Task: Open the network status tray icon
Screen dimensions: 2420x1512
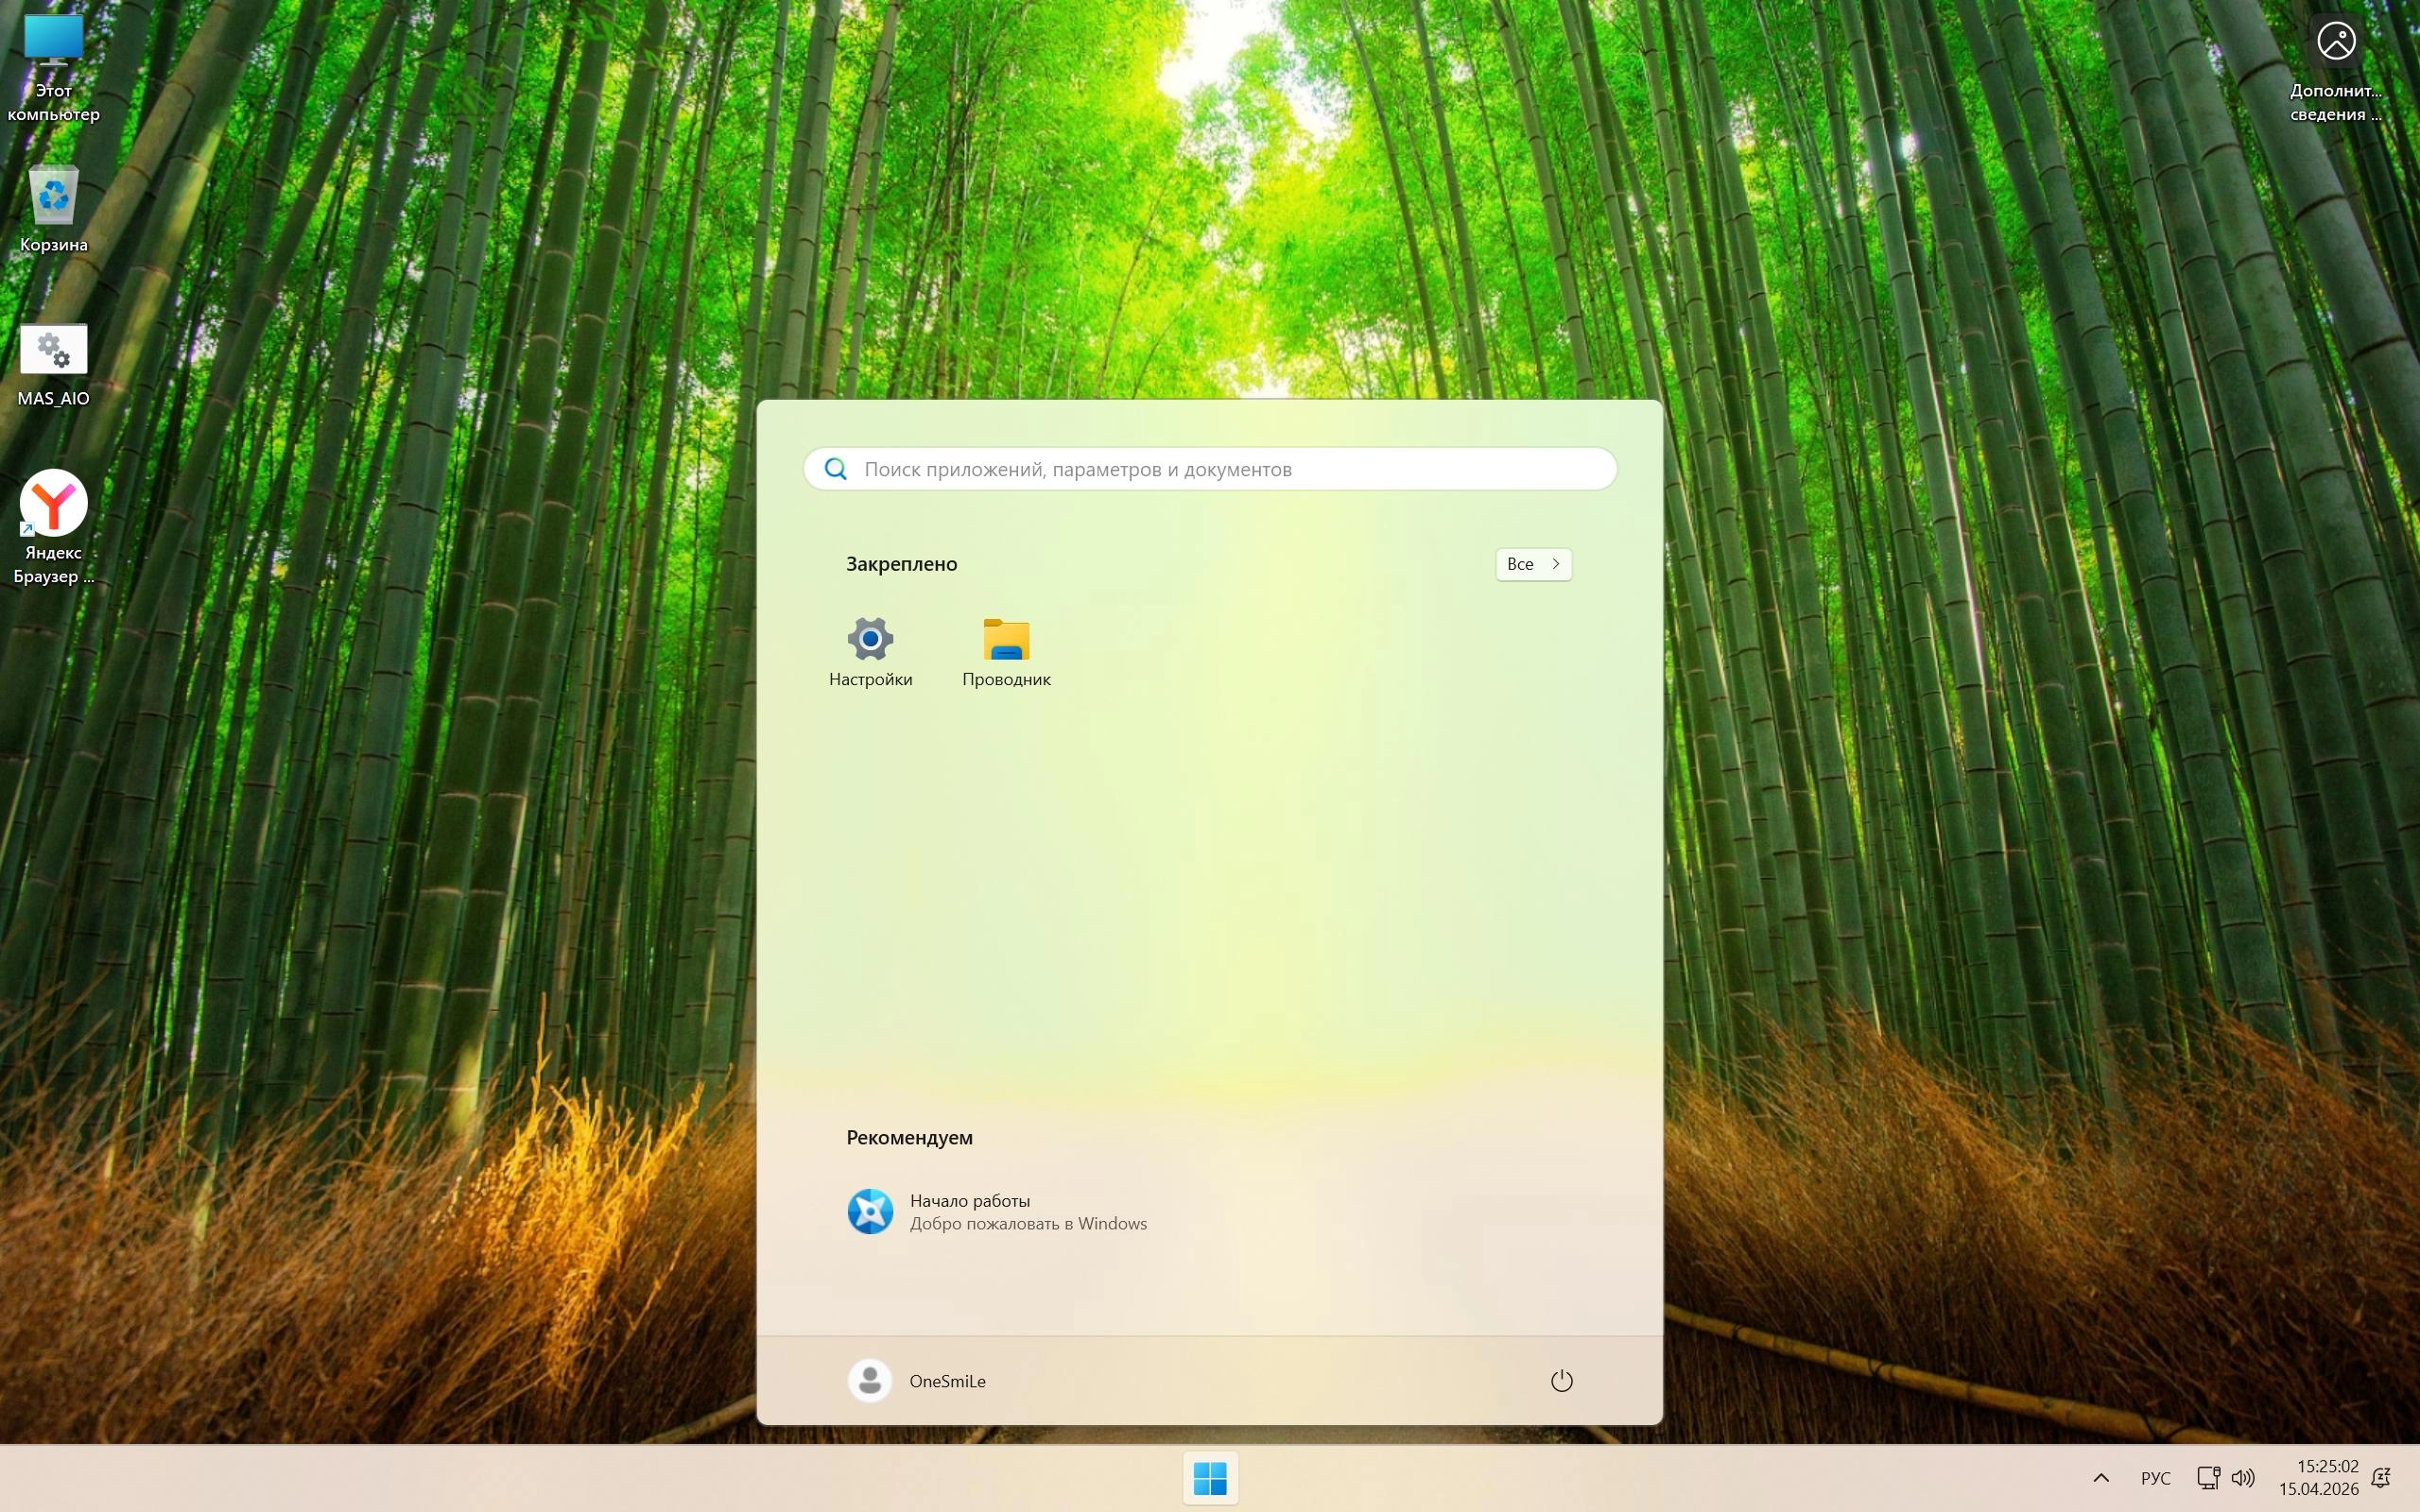Action: 2207,1477
